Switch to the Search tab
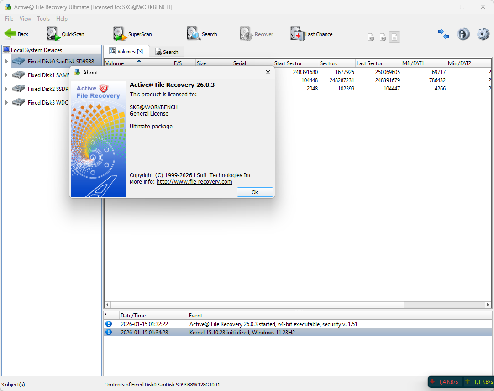Screen dimensions: 494x391 pos(167,52)
